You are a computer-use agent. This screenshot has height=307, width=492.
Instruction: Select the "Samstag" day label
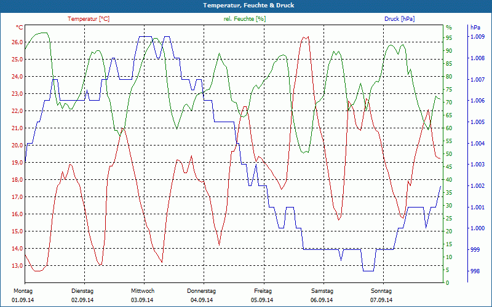pos(322,291)
